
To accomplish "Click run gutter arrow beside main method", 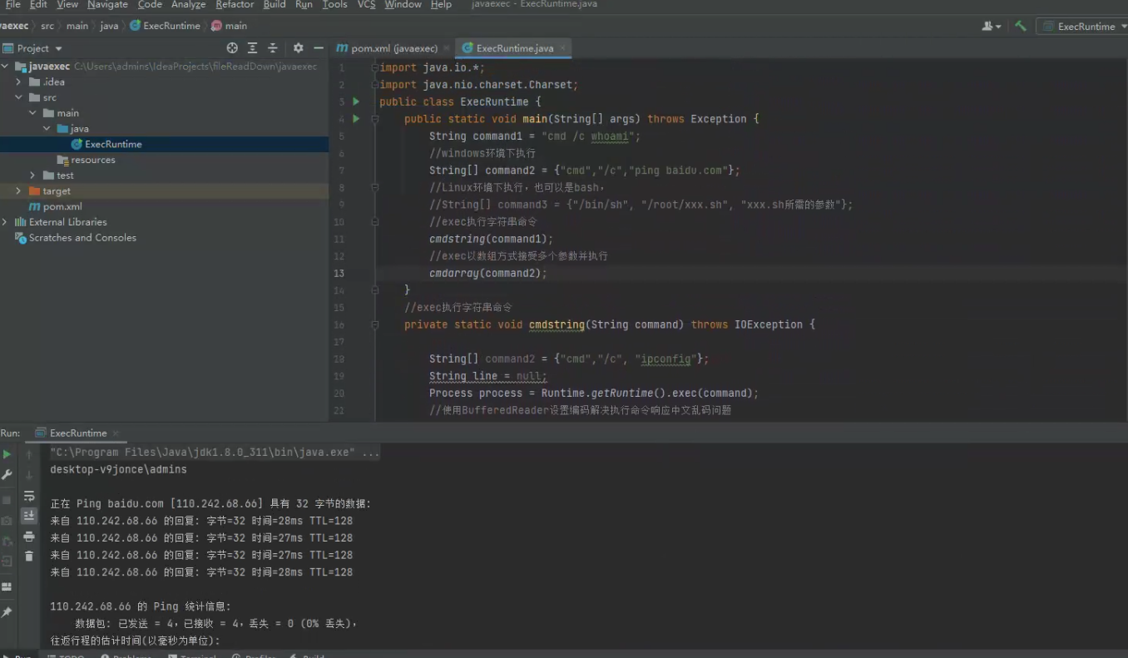I will point(356,119).
